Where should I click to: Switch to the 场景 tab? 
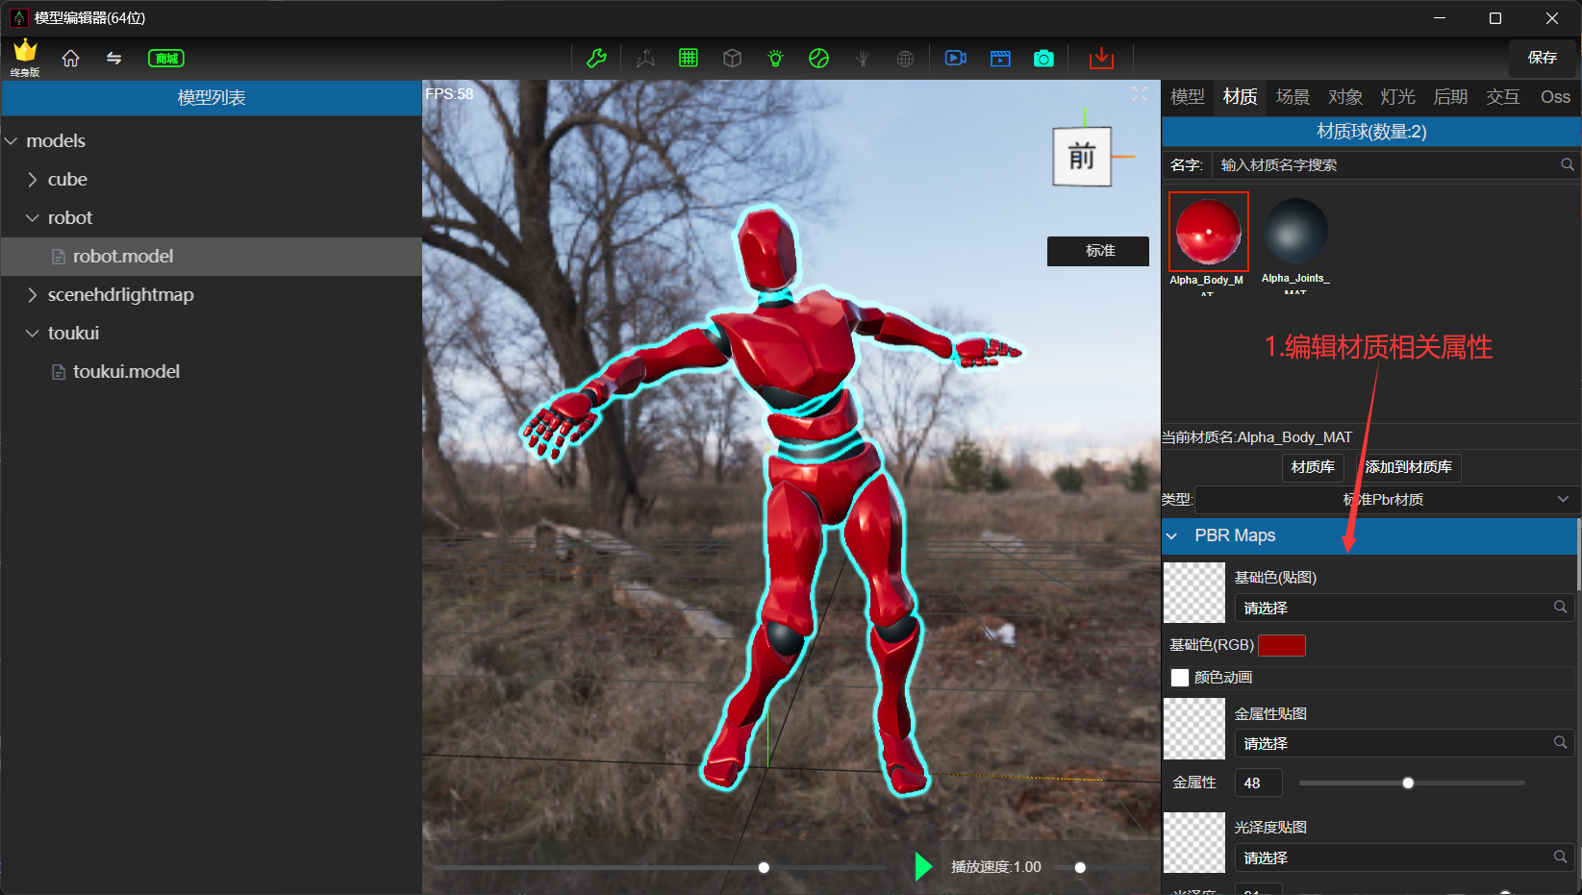pos(1293,97)
